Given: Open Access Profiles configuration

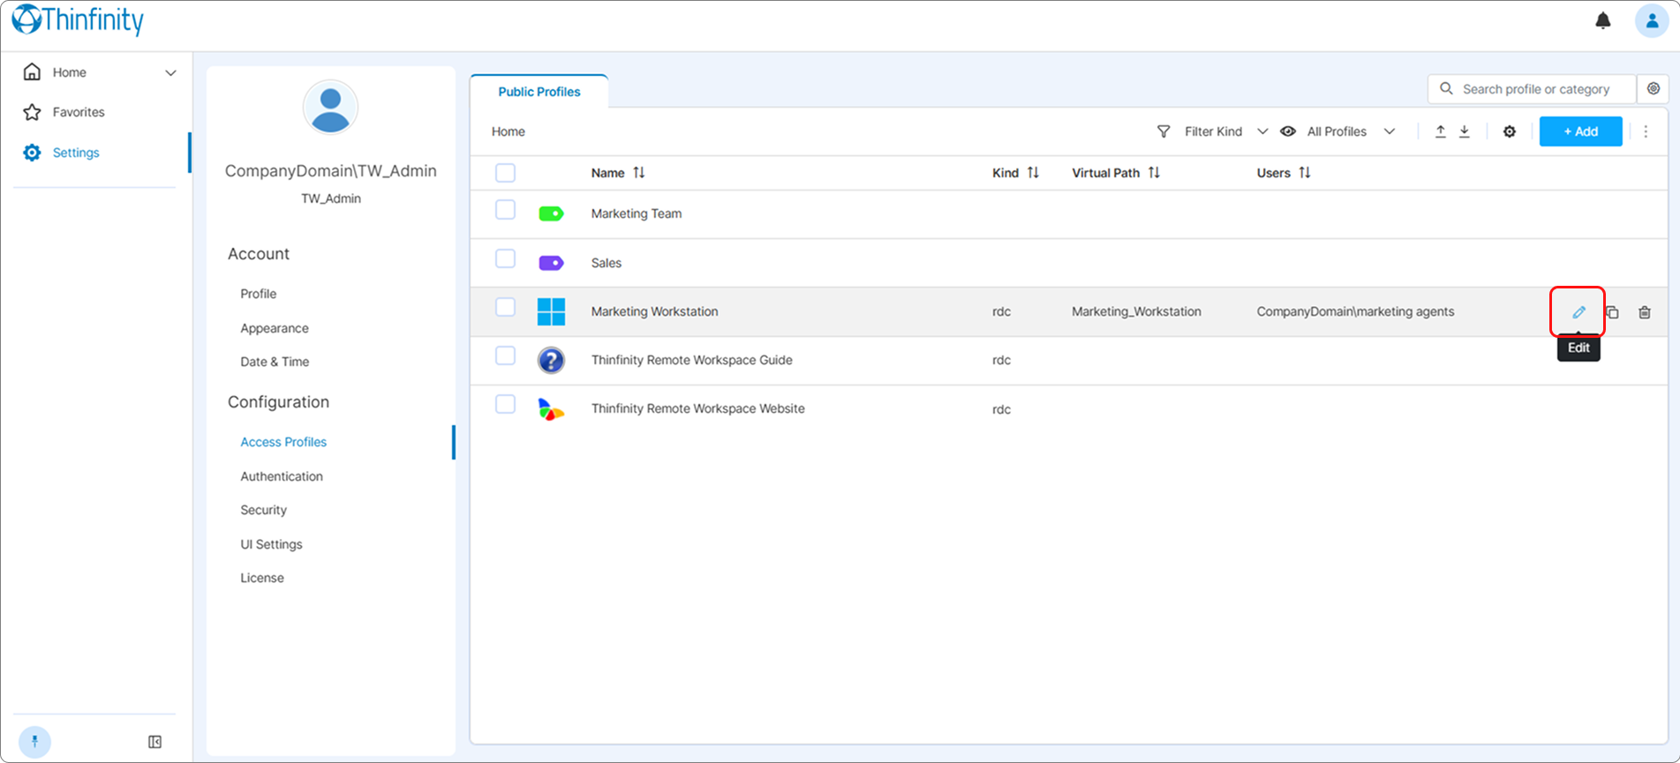Looking at the screenshot, I should click(283, 442).
